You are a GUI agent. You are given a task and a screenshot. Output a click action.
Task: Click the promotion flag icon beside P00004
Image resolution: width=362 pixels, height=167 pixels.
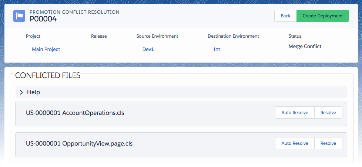click(x=19, y=16)
